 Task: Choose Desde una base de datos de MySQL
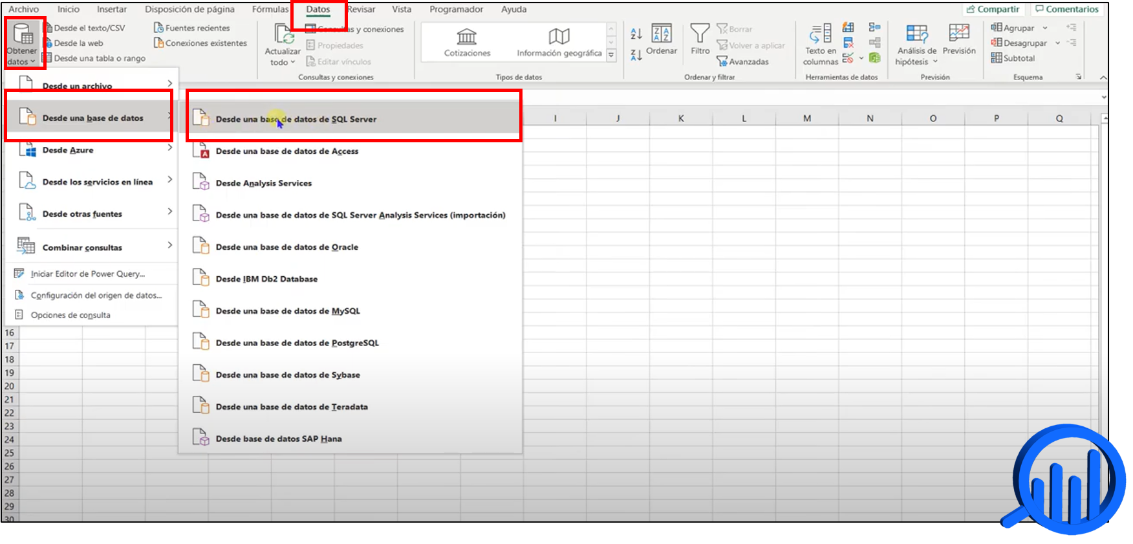[351, 310]
